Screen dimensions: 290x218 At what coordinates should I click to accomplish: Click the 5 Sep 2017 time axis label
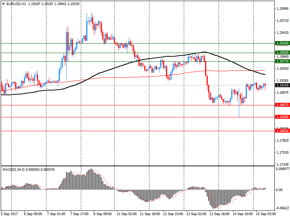point(9,214)
